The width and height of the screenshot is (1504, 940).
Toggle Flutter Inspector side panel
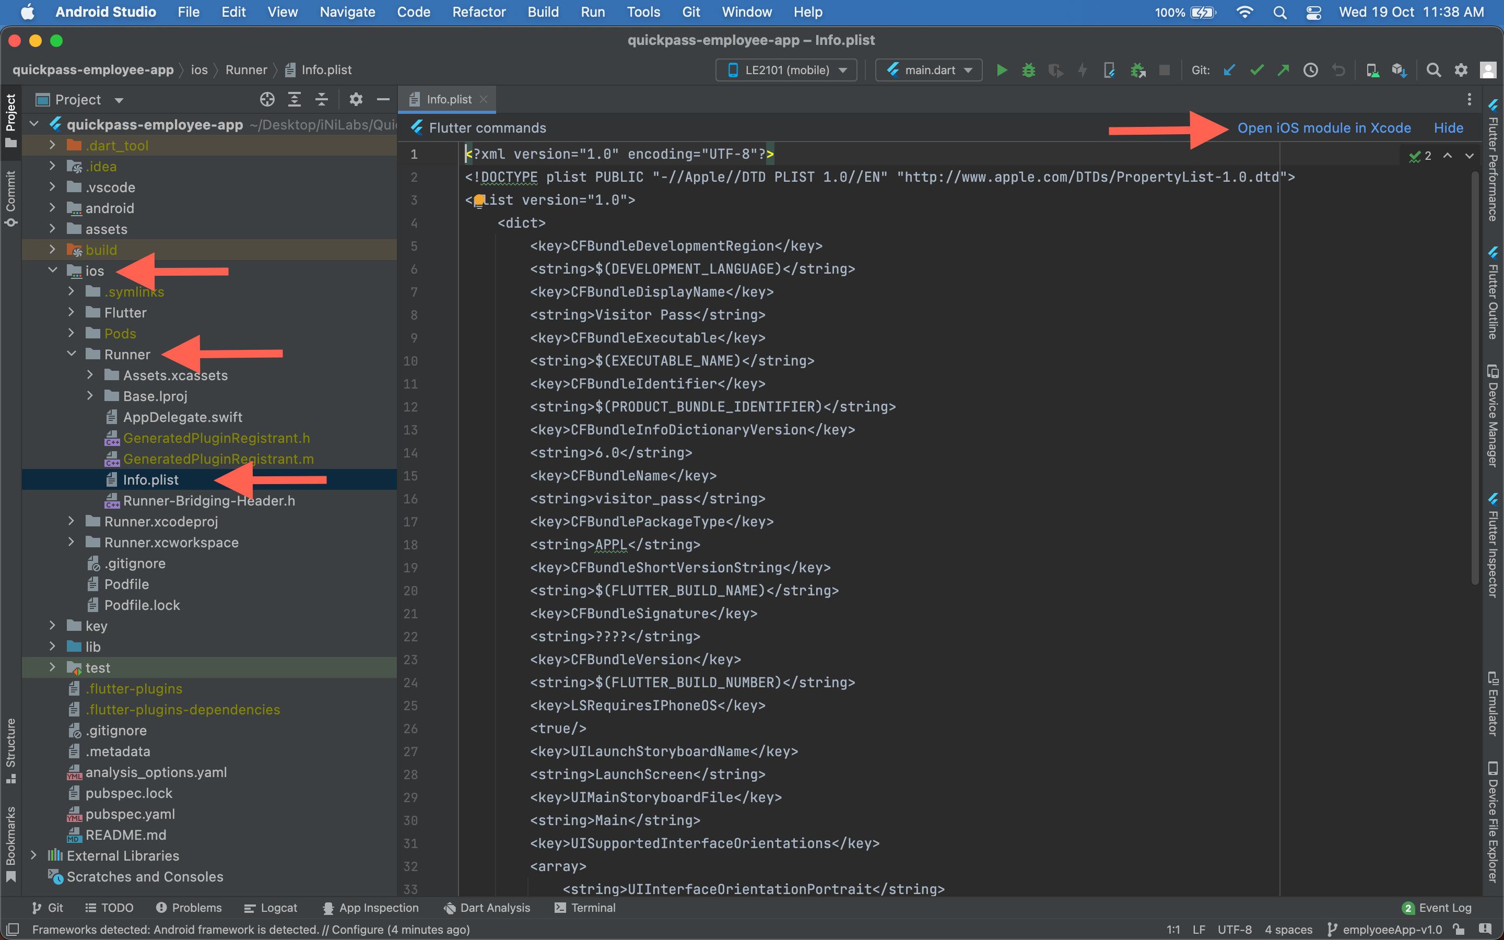click(x=1493, y=545)
